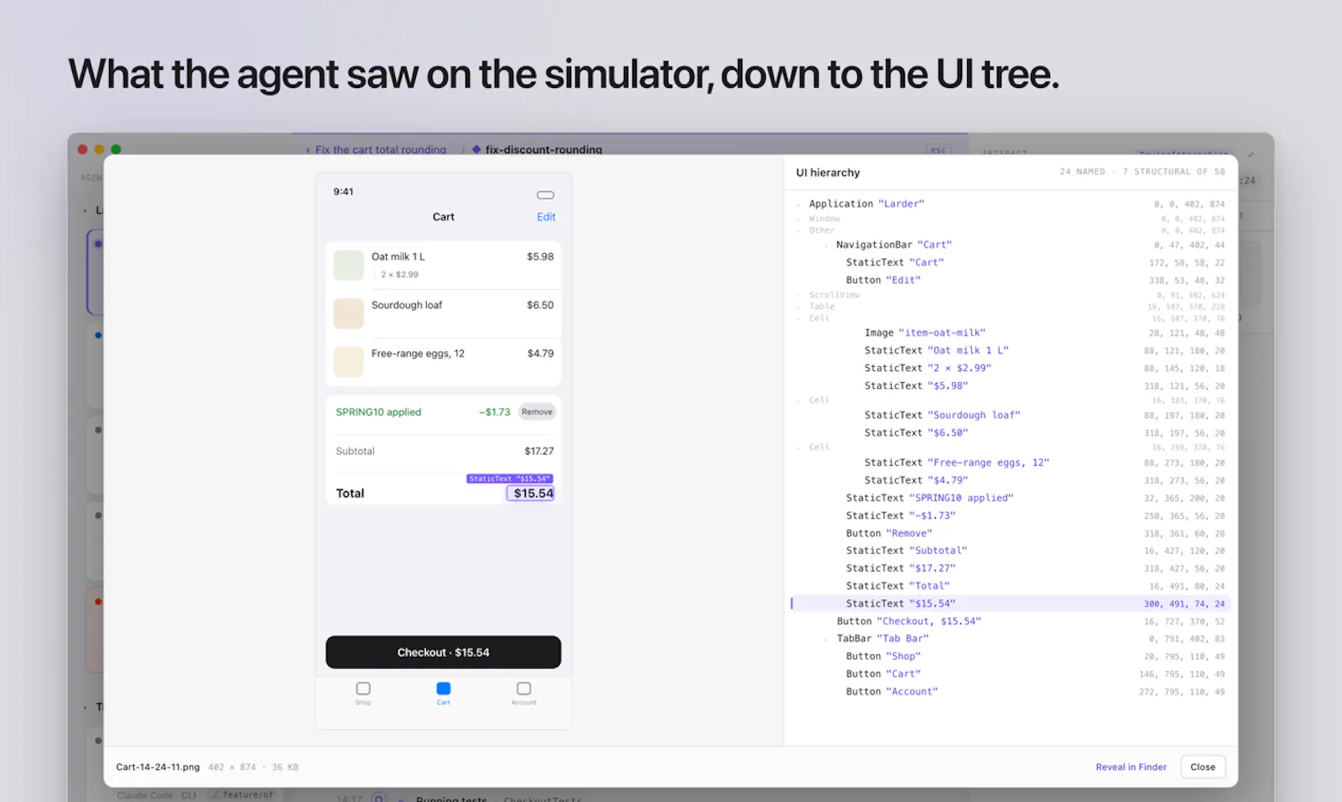Select StaticText "$5.98" hierarchy row
The image size is (1342, 802).
click(1010, 385)
